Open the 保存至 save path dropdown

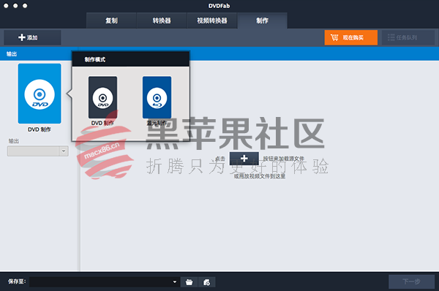104,281
